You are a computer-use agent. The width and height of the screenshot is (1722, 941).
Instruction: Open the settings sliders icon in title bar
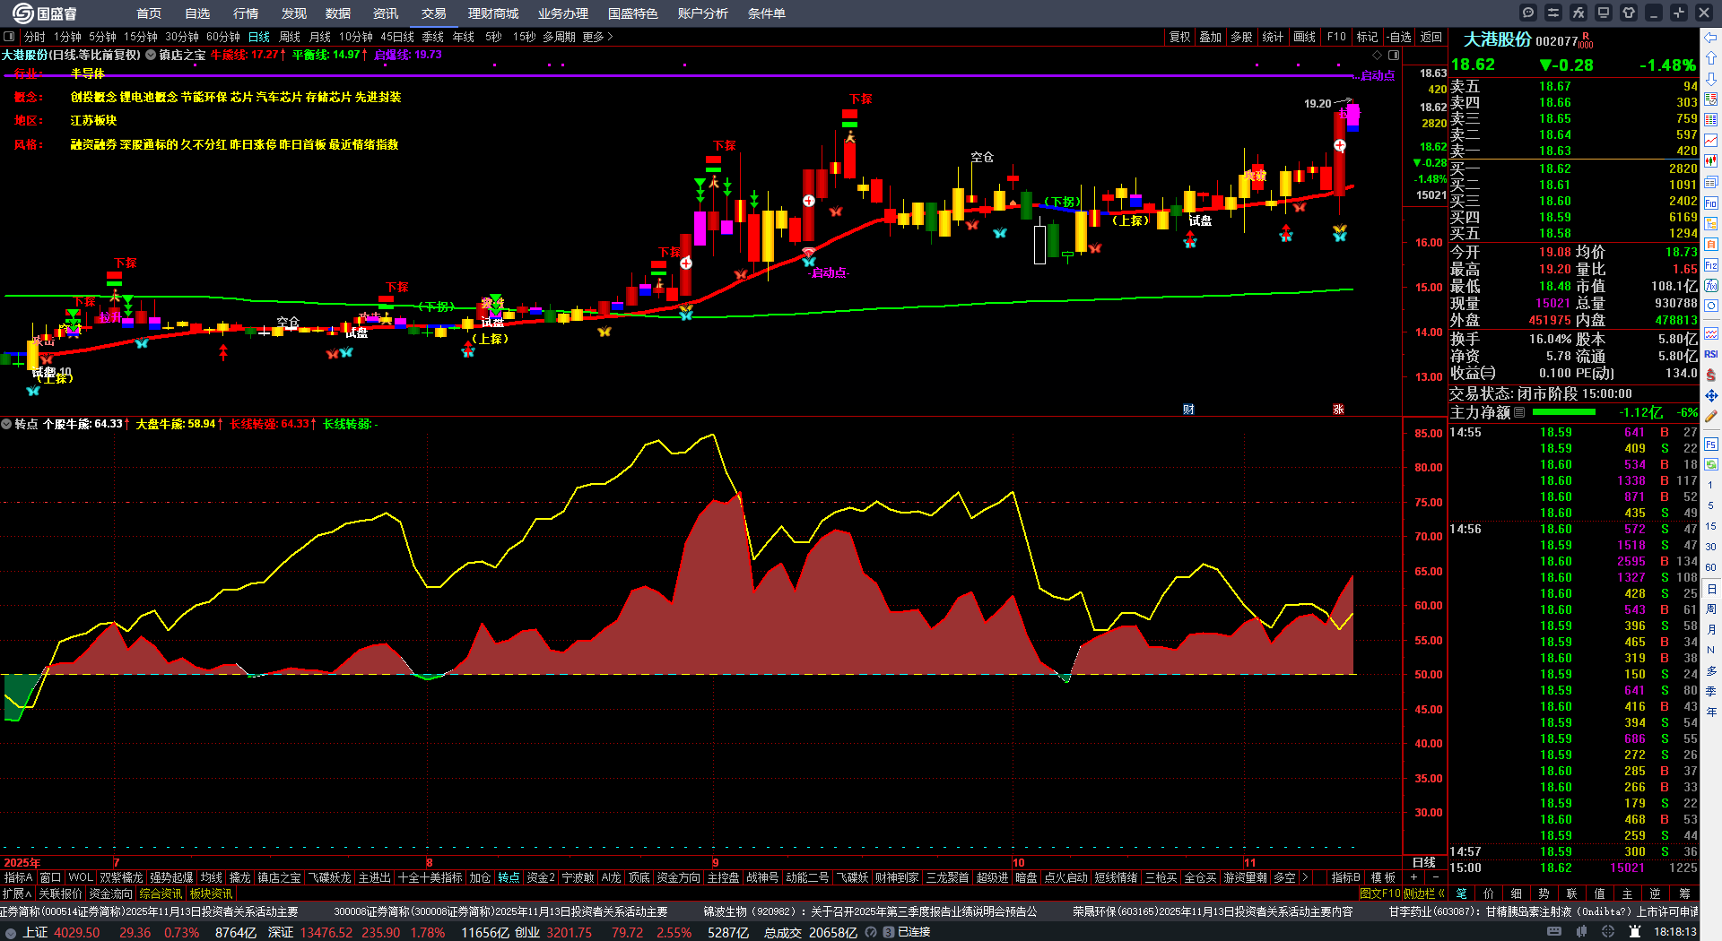(1553, 13)
